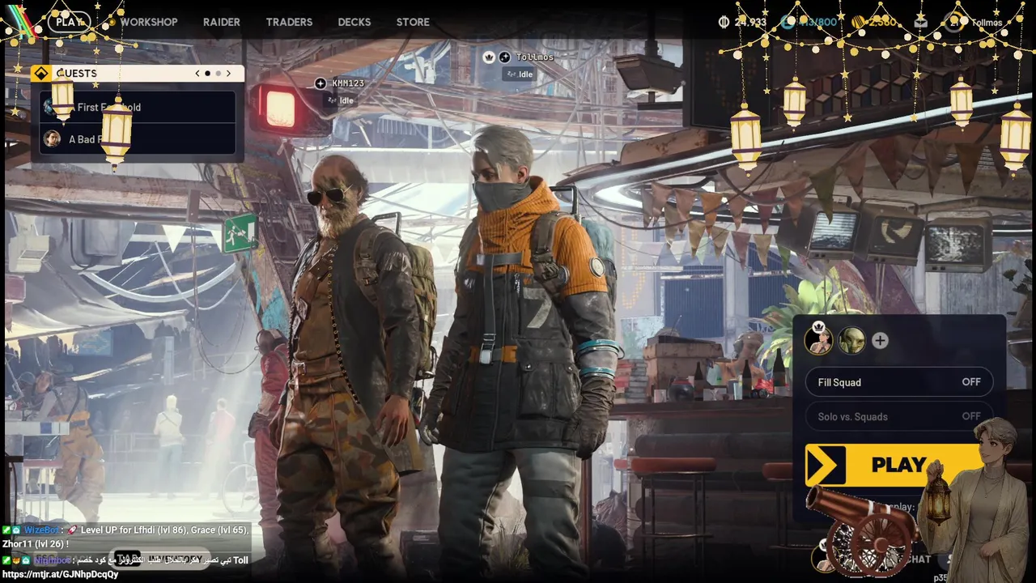This screenshot has width=1036, height=583.
Task: Click the WizeBot chat username
Action: click(x=41, y=530)
